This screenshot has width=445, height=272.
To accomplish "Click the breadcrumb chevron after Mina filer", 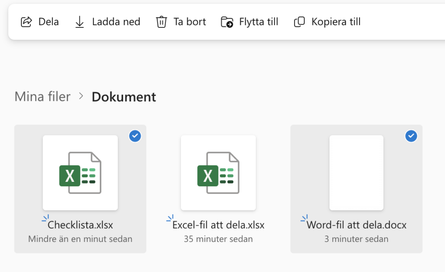I will 81,96.
